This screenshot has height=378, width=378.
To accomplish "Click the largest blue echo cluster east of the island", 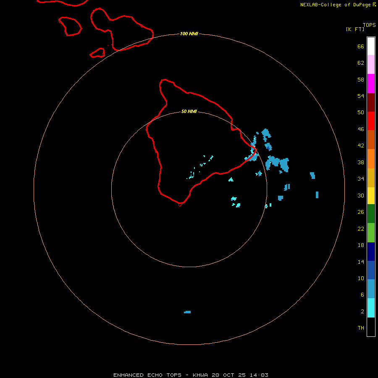I will tap(277, 163).
